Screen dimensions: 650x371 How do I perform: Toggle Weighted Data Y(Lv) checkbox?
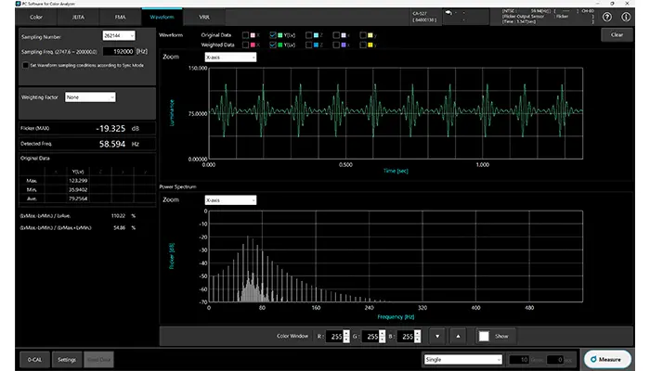click(x=273, y=43)
